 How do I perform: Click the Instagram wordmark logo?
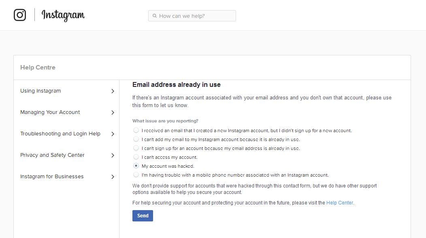pos(63,15)
